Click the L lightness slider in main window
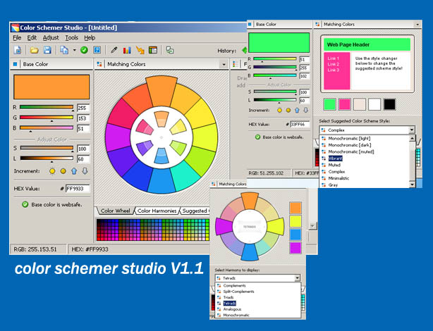433x331 pixels. 47,158
